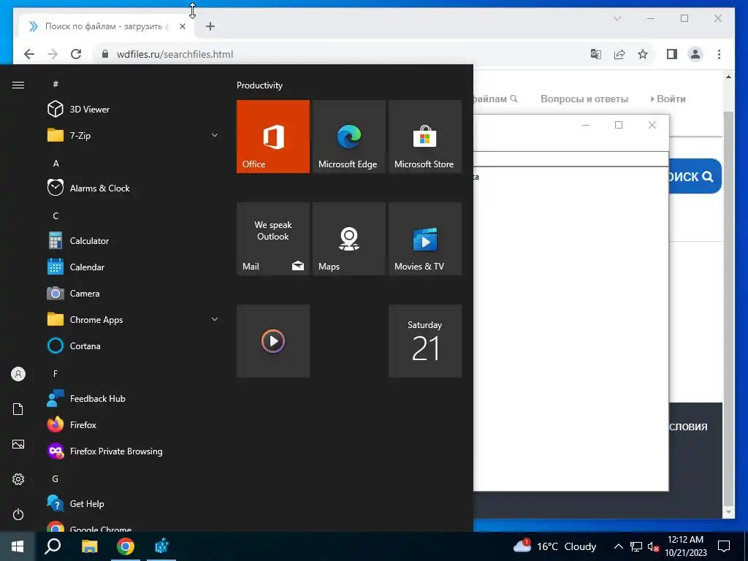Image resolution: width=748 pixels, height=561 pixels.
Task: Open the Maps tile
Action: [348, 239]
